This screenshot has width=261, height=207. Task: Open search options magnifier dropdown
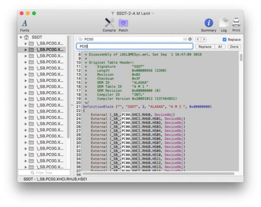(80, 39)
